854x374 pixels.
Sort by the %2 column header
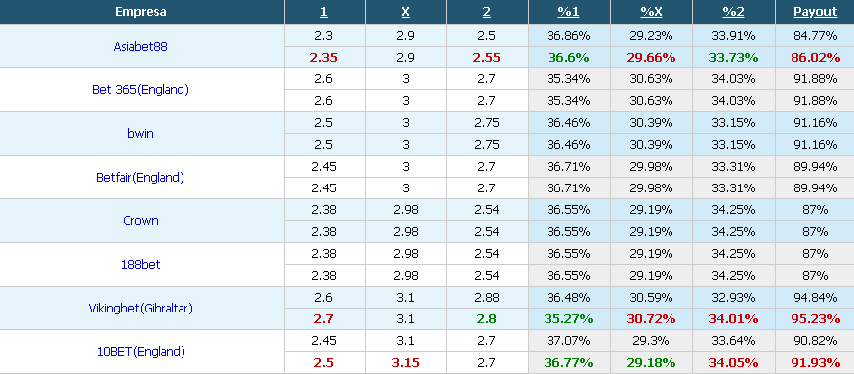(x=733, y=12)
